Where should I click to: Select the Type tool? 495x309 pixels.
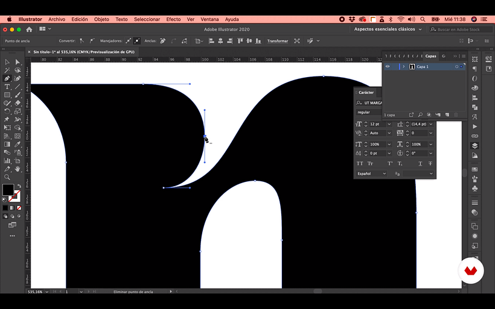(x=7, y=87)
